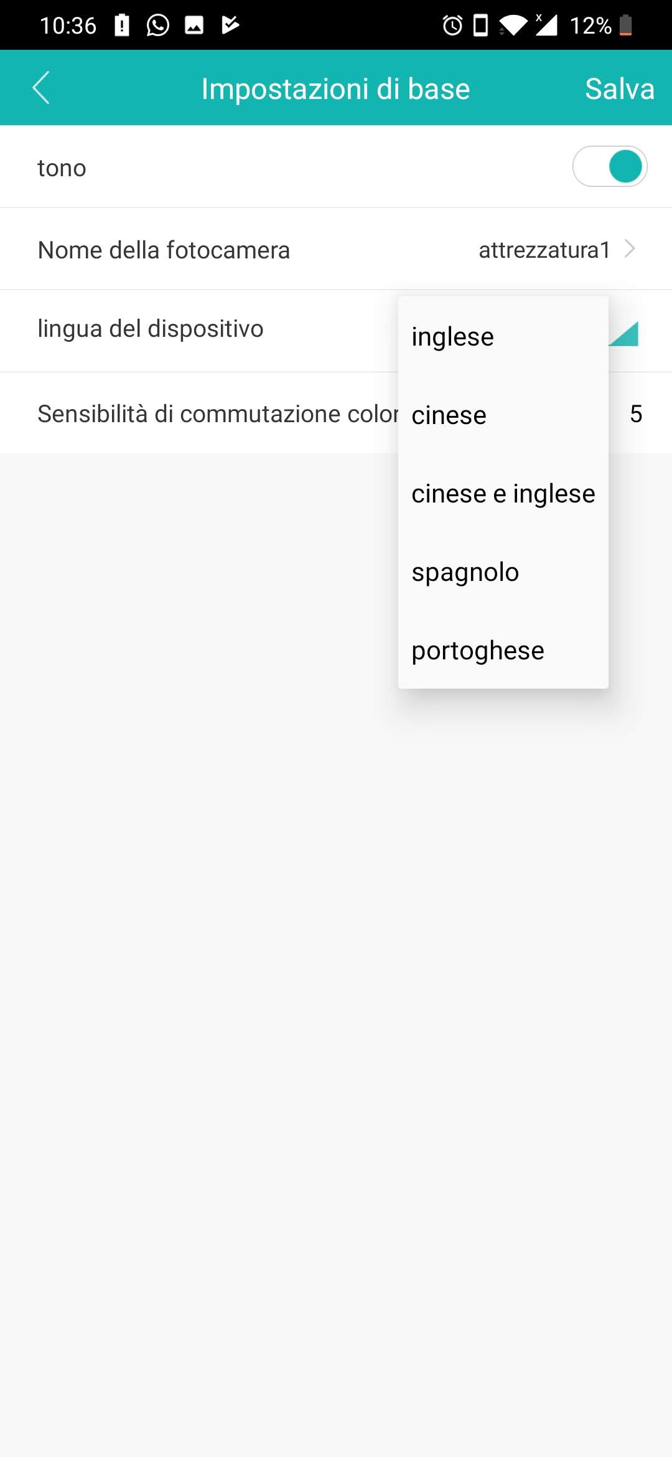Tap the attrezzatura1 camera name value
Screen dimensions: 672x1457
(544, 250)
